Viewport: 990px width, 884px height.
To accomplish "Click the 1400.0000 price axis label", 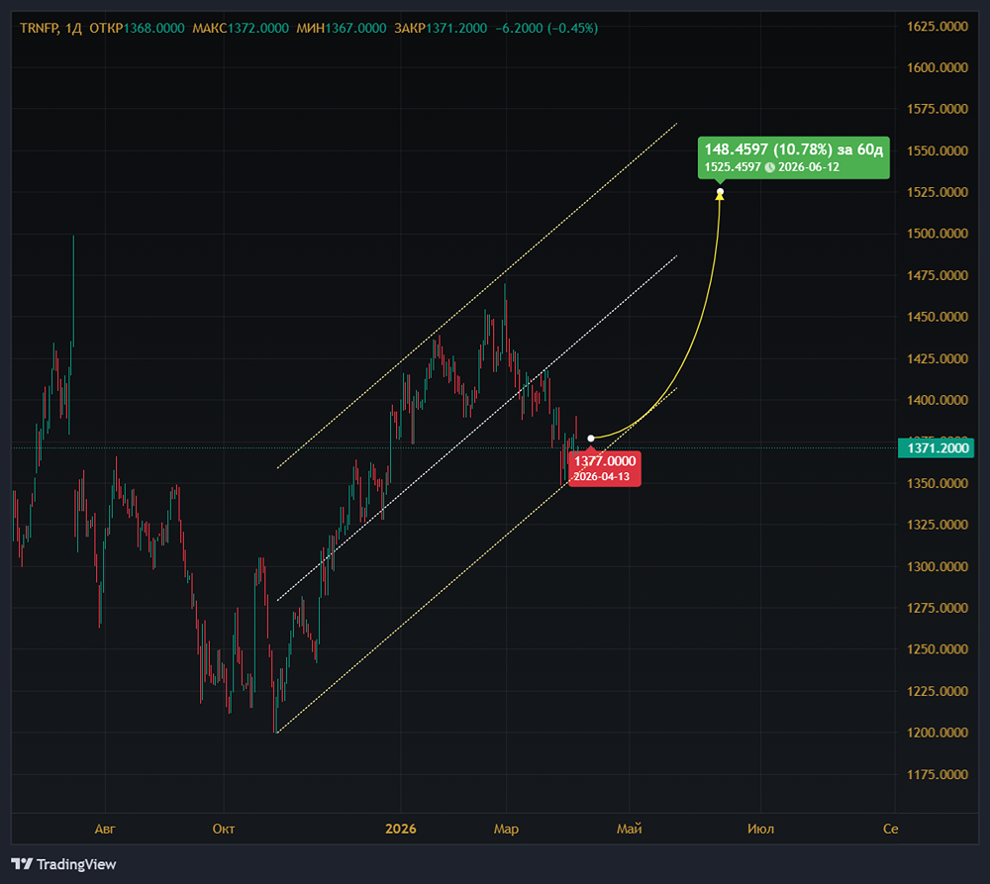I will pos(937,400).
